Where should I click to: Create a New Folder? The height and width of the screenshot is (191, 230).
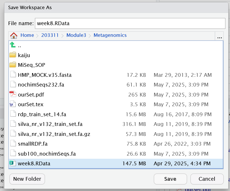point(27,179)
